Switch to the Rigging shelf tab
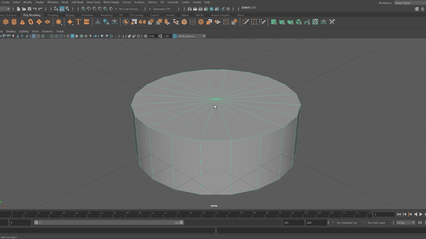Image resolution: width=426 pixels, height=239 pixels. point(70,15)
